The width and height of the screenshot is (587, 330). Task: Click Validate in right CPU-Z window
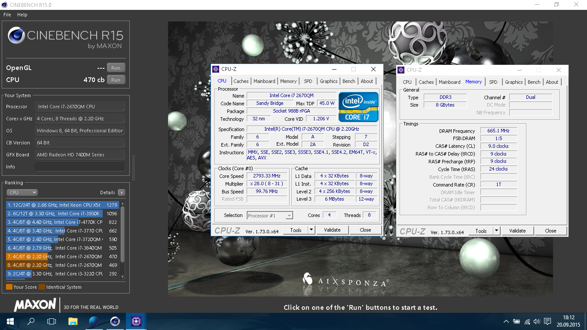(517, 231)
